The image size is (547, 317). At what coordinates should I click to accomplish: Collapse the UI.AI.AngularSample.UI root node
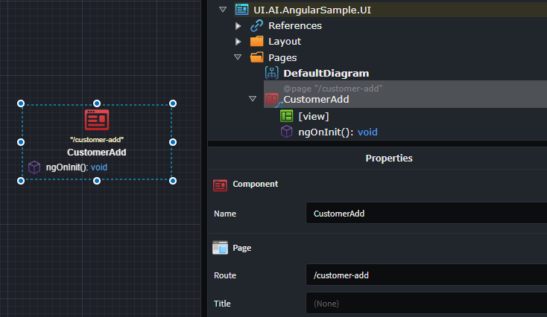coord(222,10)
